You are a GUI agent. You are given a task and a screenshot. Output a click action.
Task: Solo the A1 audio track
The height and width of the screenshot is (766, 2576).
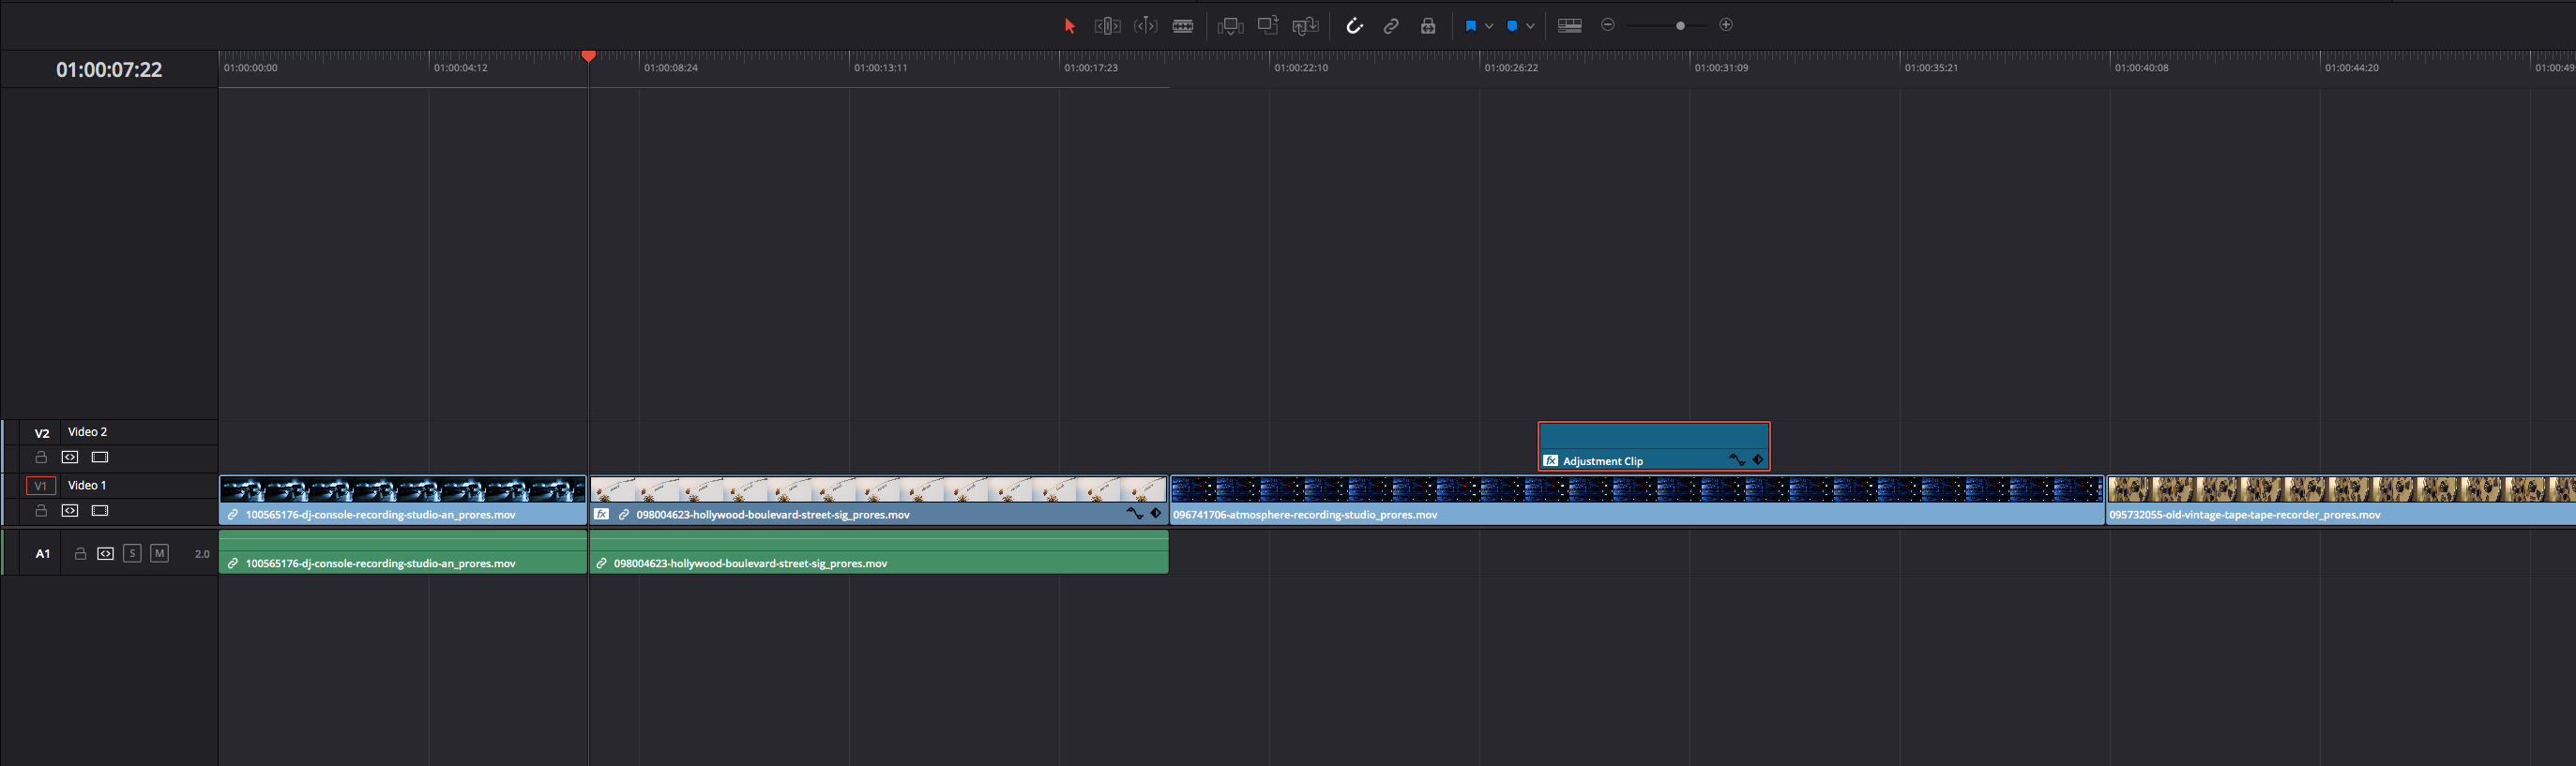[132, 554]
